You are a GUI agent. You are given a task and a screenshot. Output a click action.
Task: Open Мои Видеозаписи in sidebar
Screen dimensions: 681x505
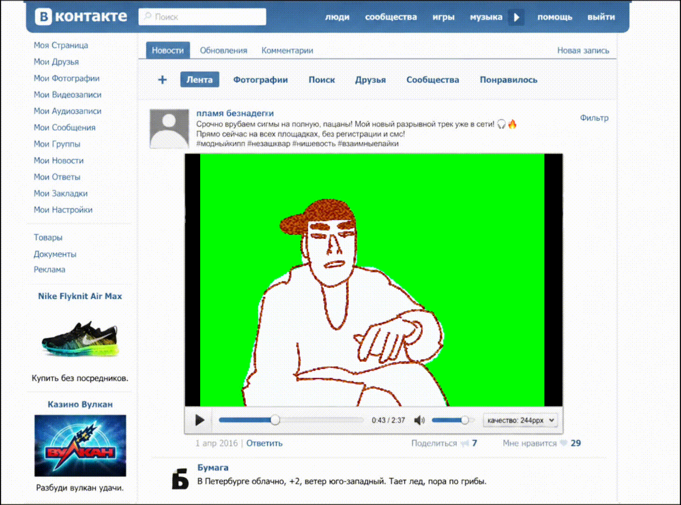(x=67, y=94)
